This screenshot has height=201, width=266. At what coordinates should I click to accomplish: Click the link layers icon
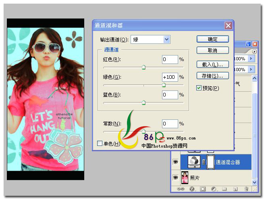pos(180,189)
